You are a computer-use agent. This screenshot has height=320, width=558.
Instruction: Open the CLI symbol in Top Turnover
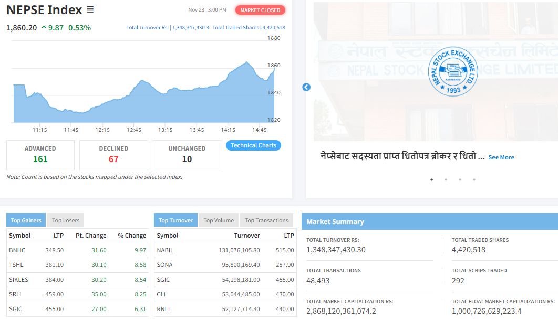coord(161,294)
